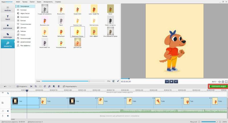This screenshot has width=228, height=123.
Task: Apply the black-and-white old film effect thumbnail
Action: coord(45,9)
